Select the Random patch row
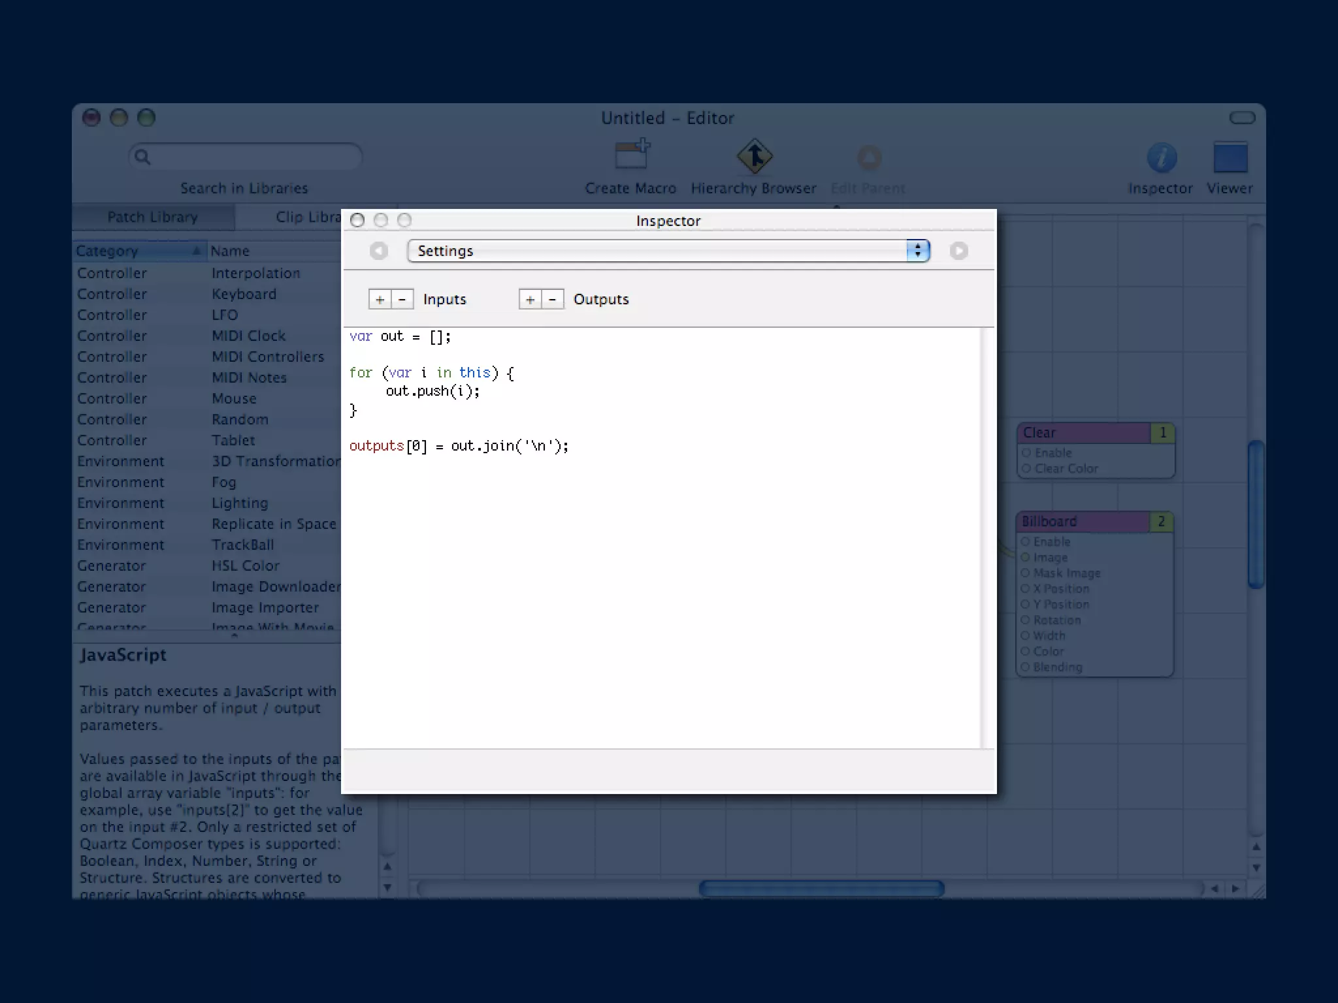Screen dimensions: 1338x1003 [206, 419]
